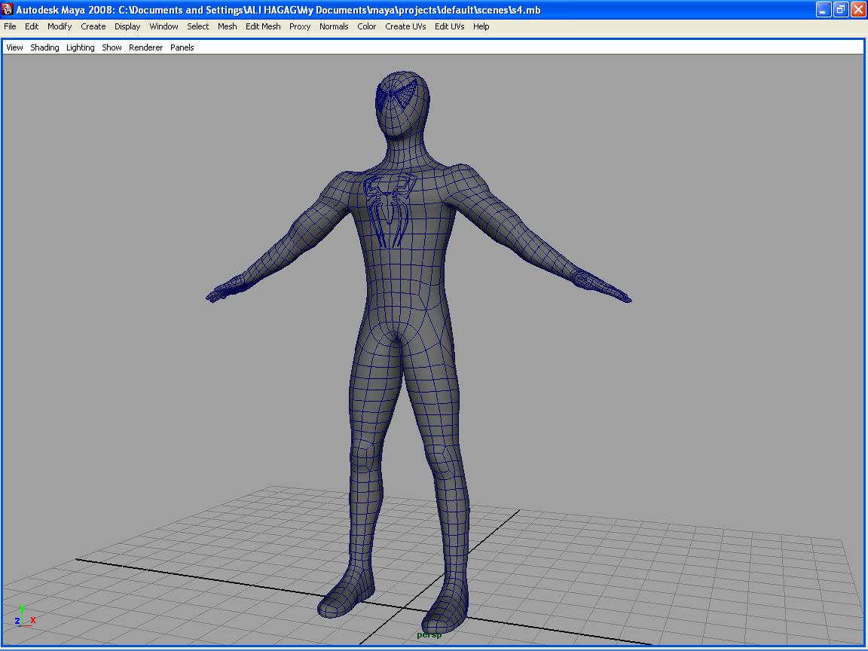
Task: Open the Display menu
Action: (x=127, y=26)
